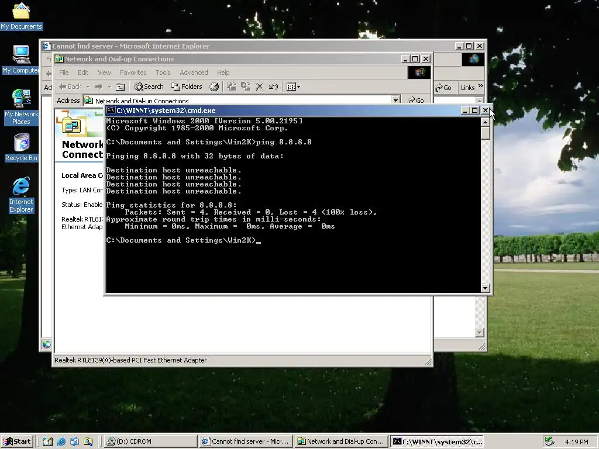599x449 pixels.
Task: Click 'Pinging 8.8.8.8 with 32 bytes' text
Action: 195,156
